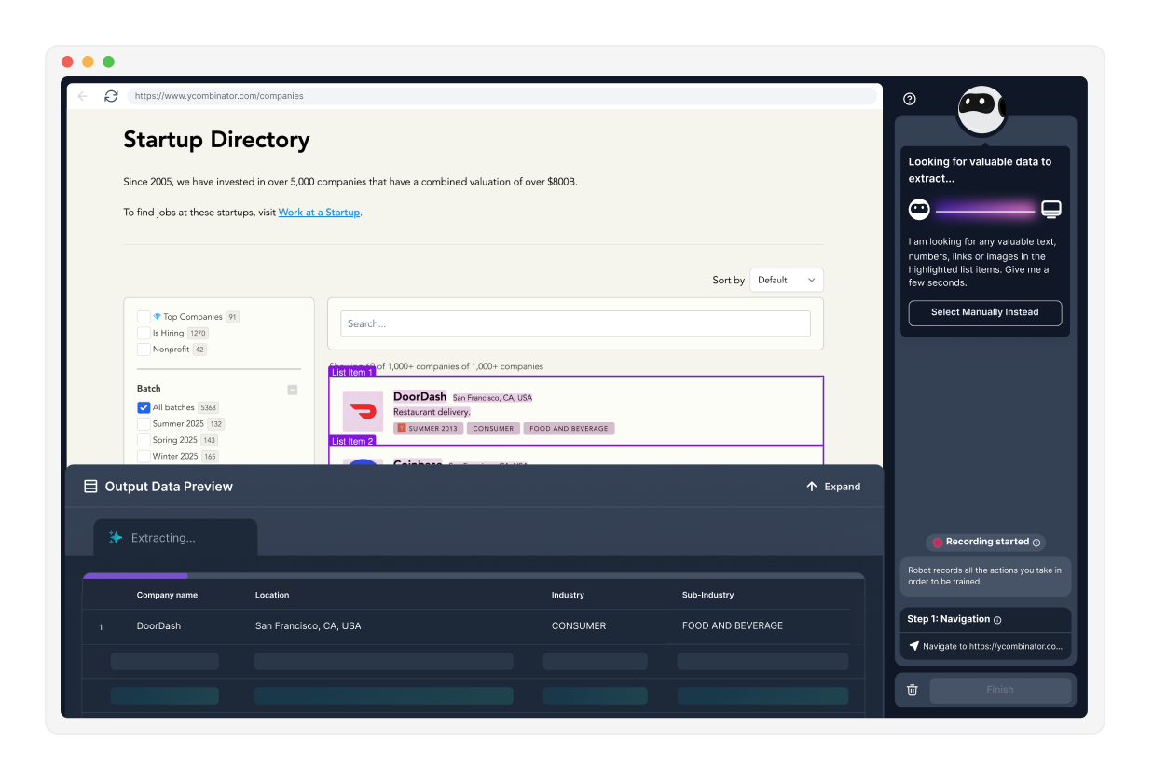Screen dimensions: 1153x783
Task: Click the robot avatar icon
Action: click(981, 110)
